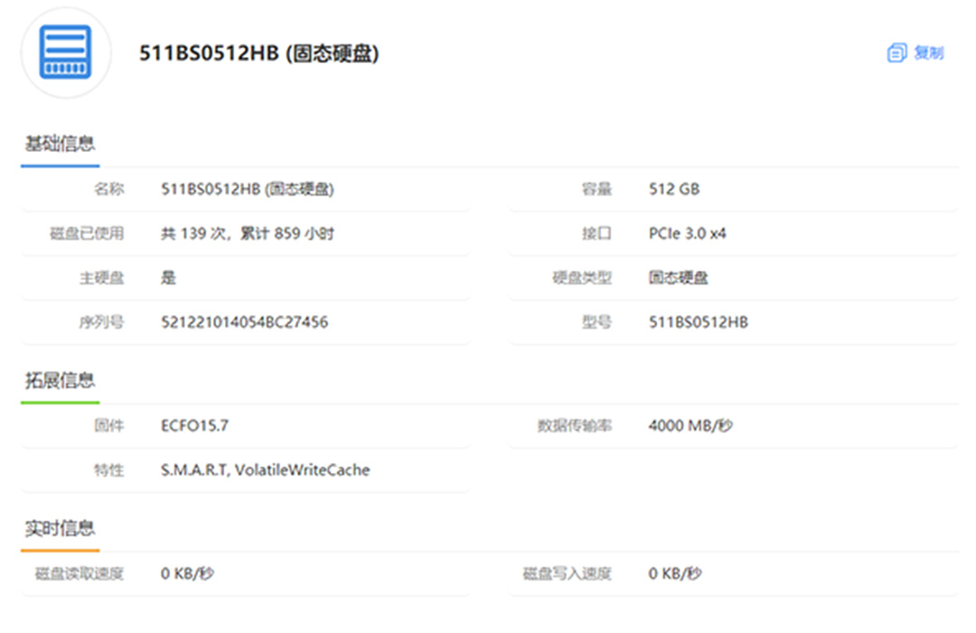Click the 共 139 次 usage count text
This screenshot has width=976, height=633.
tap(247, 234)
